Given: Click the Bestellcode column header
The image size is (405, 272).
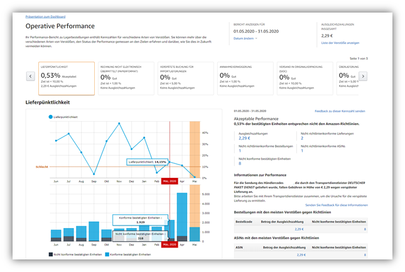Looking at the screenshot, I should (x=244, y=222).
